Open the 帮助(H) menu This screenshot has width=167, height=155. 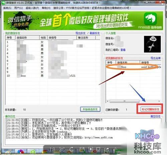click(46, 8)
